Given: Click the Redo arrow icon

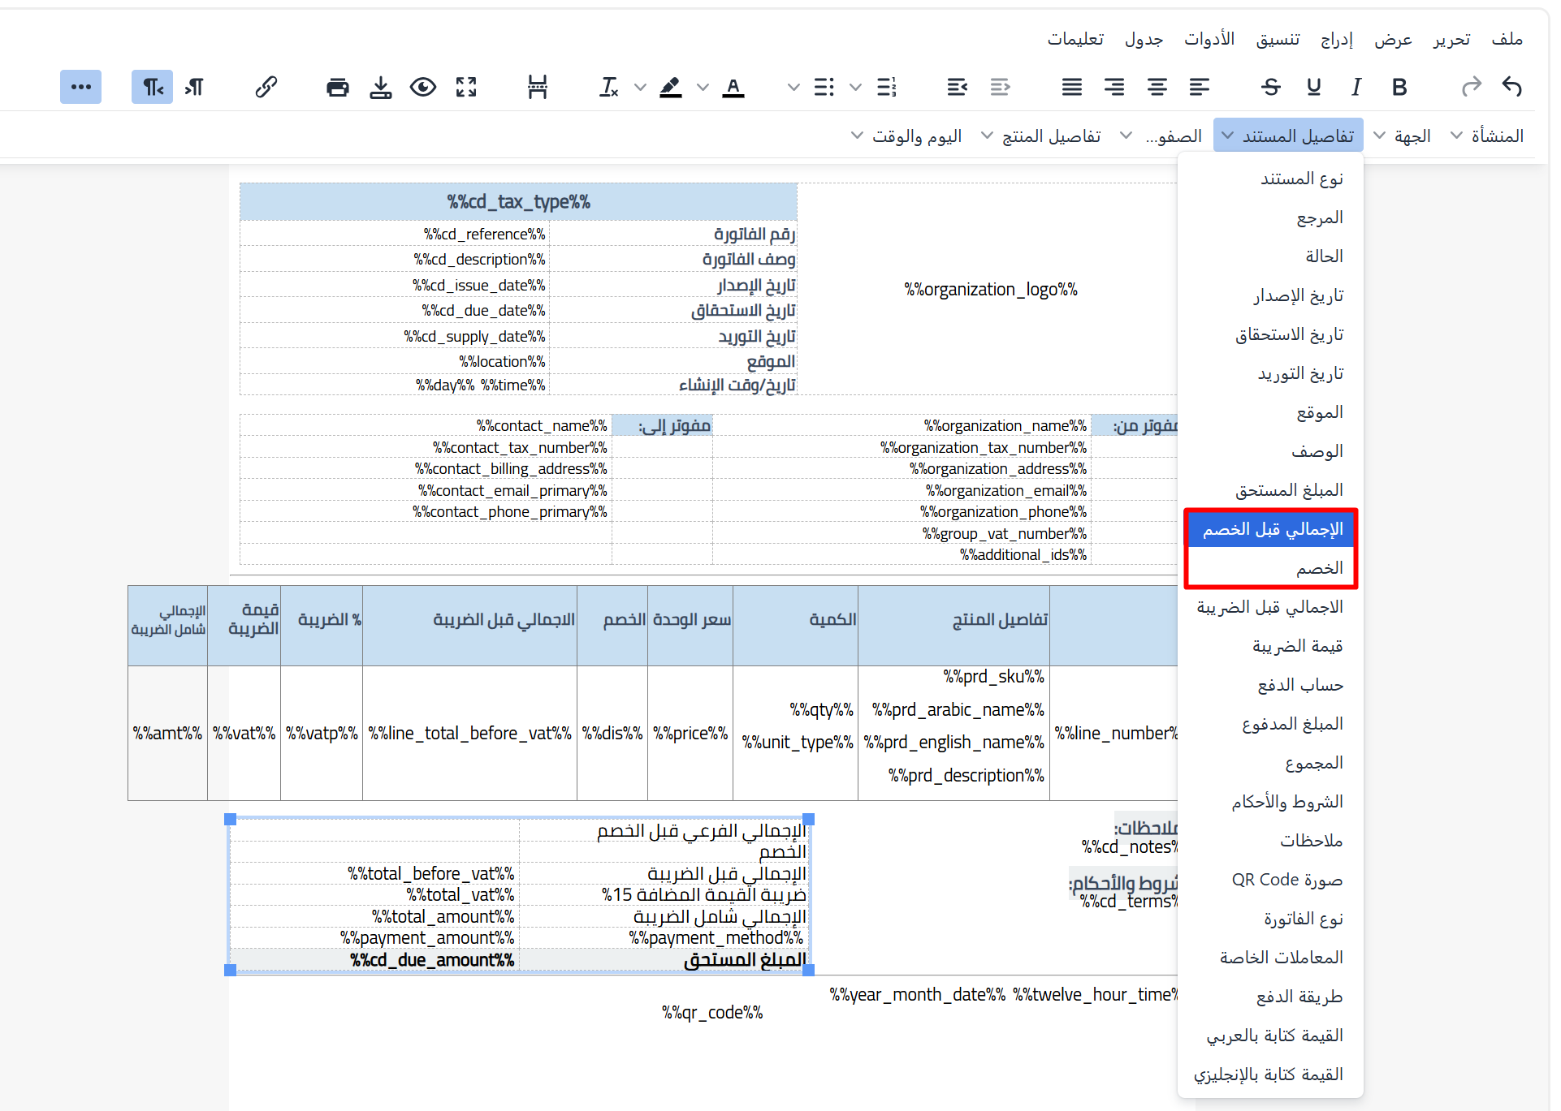Looking at the screenshot, I should pos(1471,87).
